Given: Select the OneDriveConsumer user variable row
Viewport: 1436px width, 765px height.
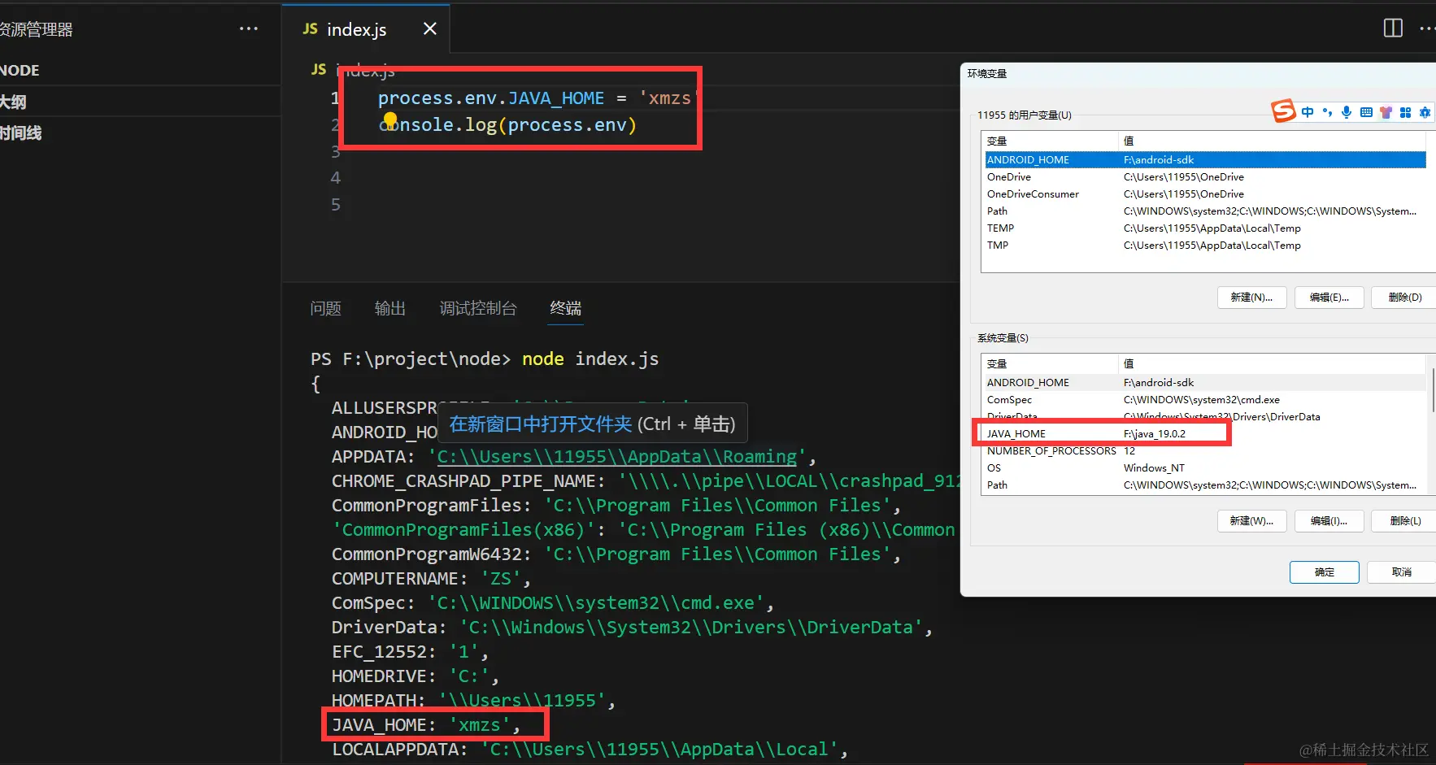Looking at the screenshot, I should (x=1205, y=194).
